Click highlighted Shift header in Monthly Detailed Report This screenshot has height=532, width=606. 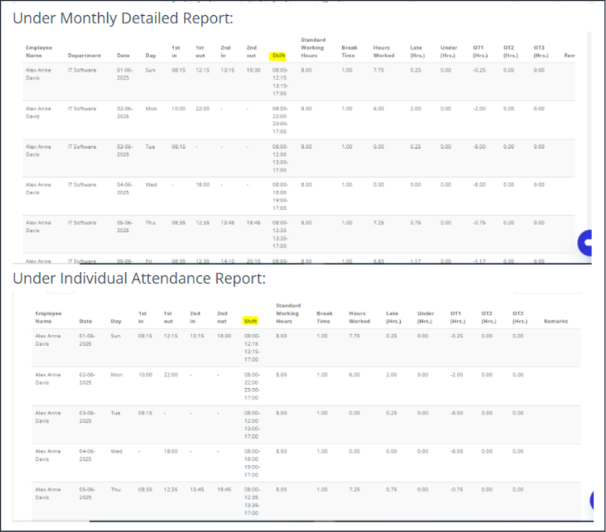(278, 55)
